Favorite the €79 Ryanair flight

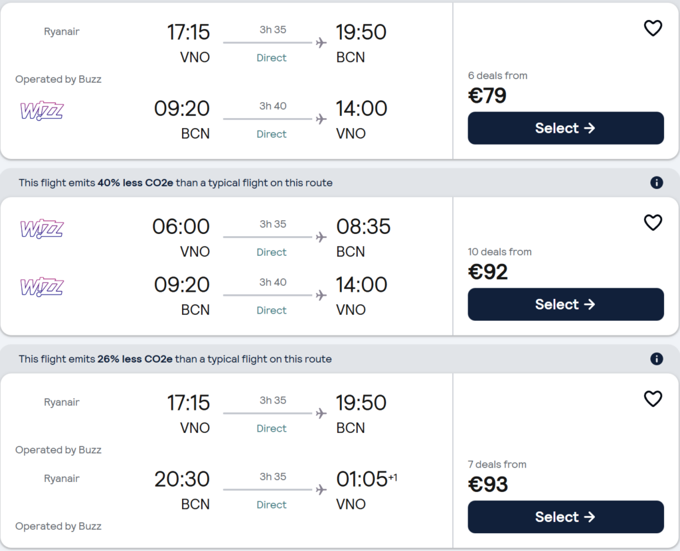653,29
